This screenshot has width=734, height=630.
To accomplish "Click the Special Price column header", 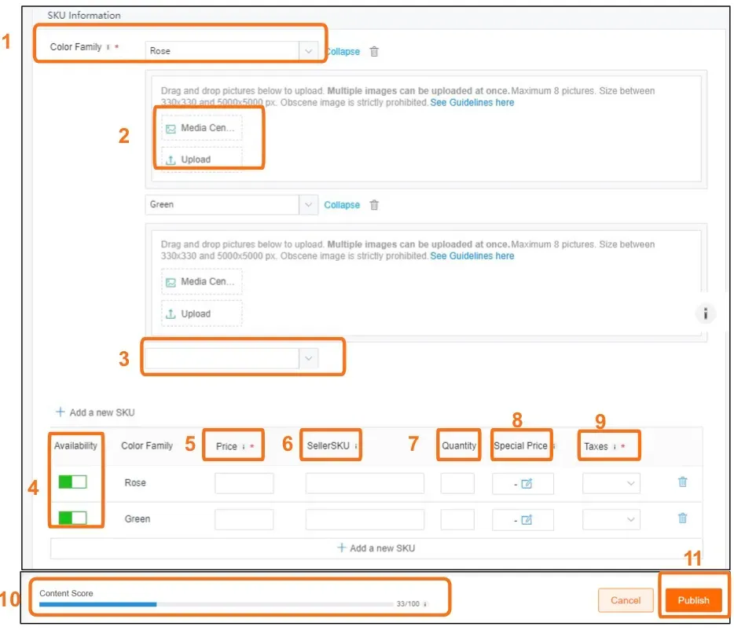I will tap(520, 446).
